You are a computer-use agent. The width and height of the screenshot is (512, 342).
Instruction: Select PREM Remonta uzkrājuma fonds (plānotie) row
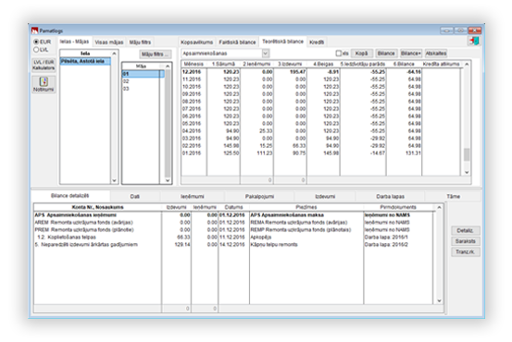click(234, 230)
